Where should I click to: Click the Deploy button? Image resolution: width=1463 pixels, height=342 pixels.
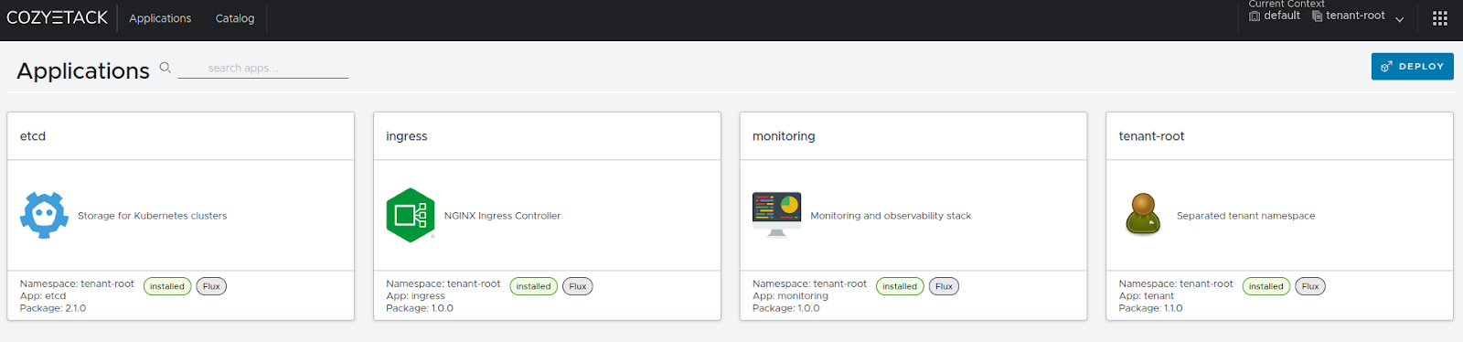click(1412, 66)
